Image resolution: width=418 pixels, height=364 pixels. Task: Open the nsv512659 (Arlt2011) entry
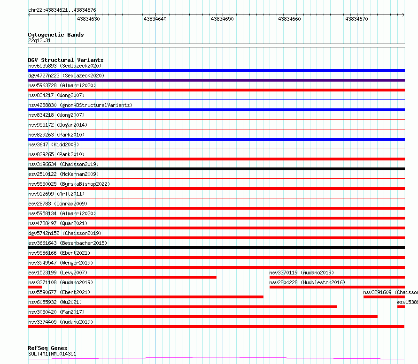pos(56,194)
